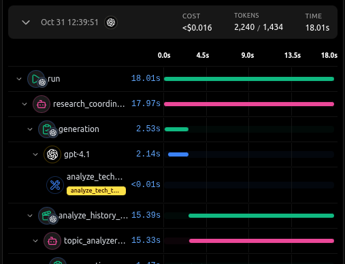Select the gpt-4.1 span label

coord(77,154)
